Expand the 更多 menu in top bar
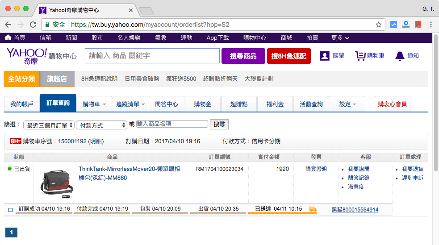Viewport: 439px width, 245px height. click(340, 38)
